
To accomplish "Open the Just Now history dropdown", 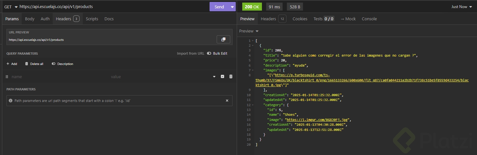I will click(461, 7).
